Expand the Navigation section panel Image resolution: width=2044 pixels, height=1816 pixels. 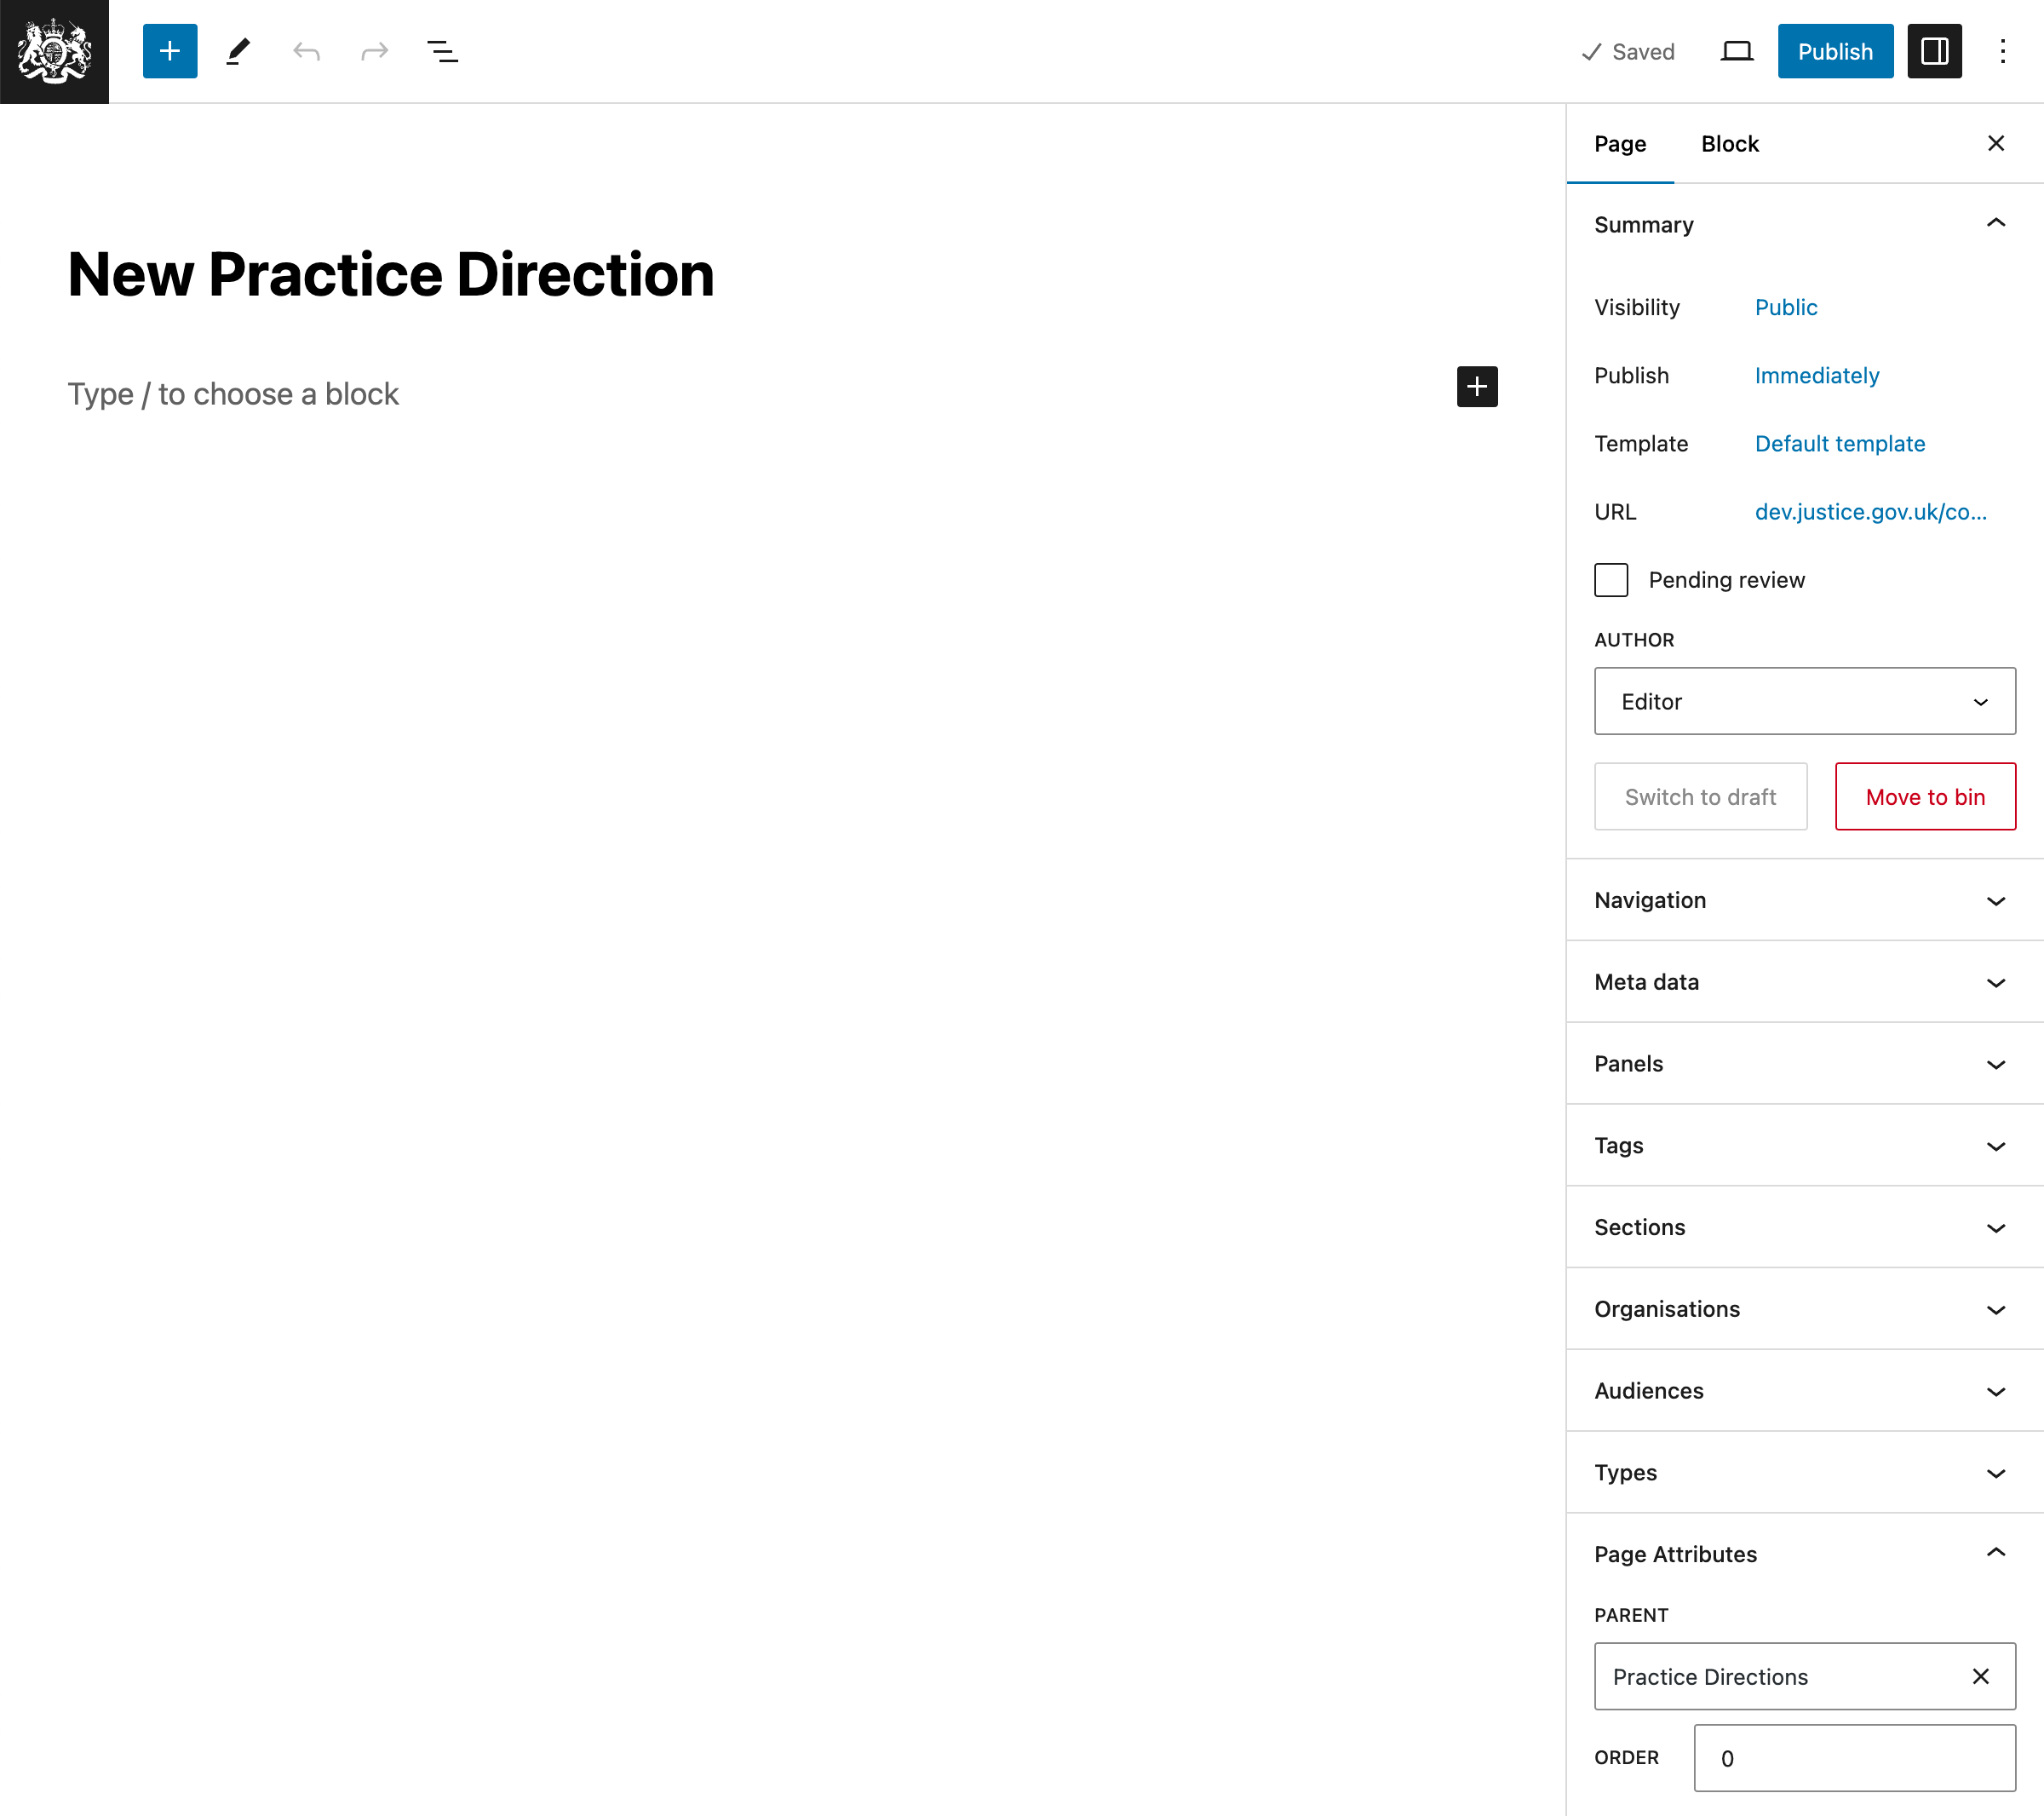[1806, 899]
